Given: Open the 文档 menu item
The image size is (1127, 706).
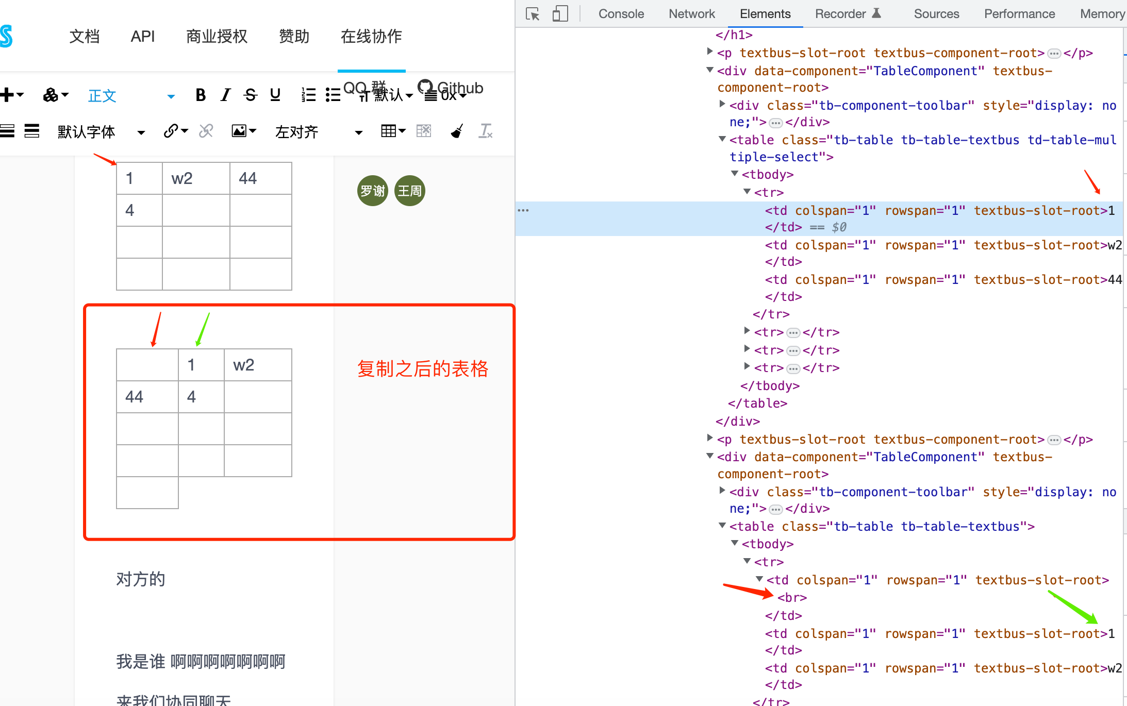Looking at the screenshot, I should (x=84, y=36).
